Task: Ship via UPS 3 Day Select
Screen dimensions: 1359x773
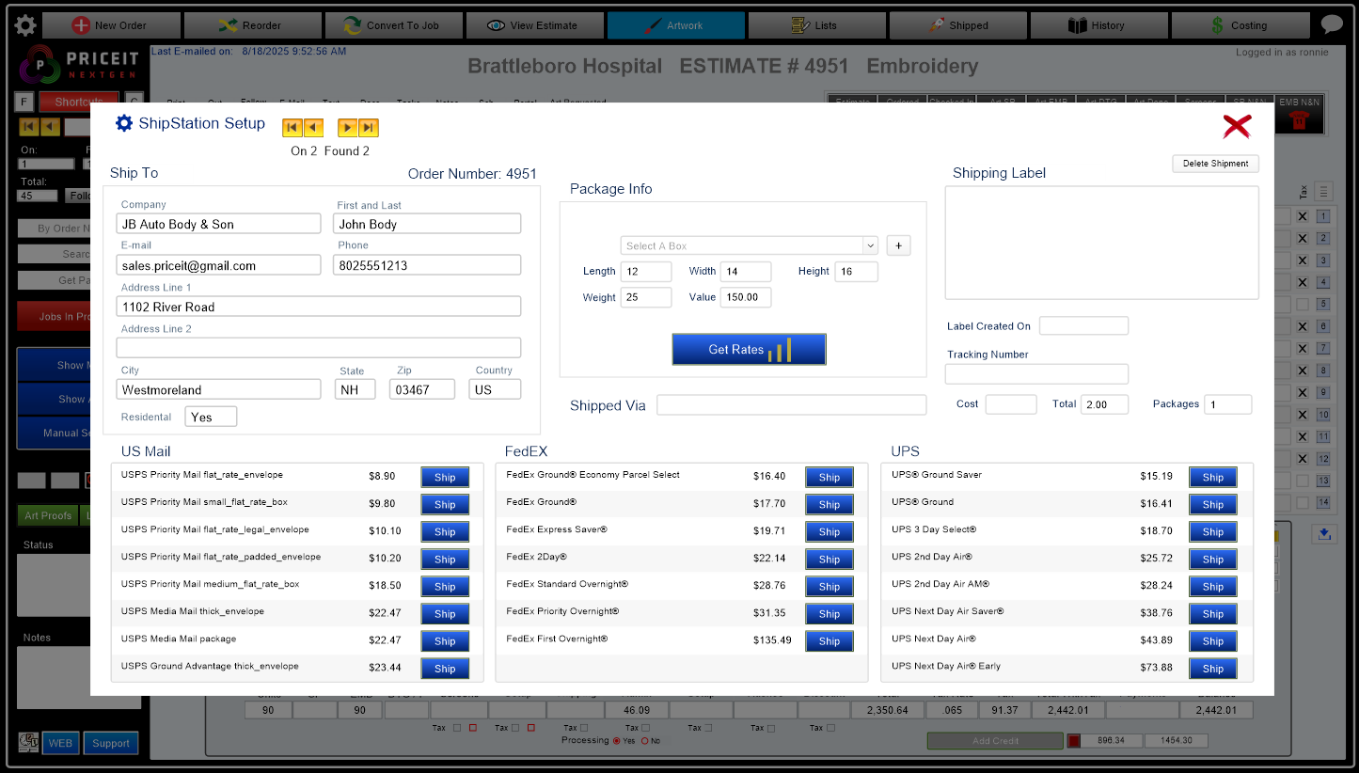Action: coord(1213,532)
